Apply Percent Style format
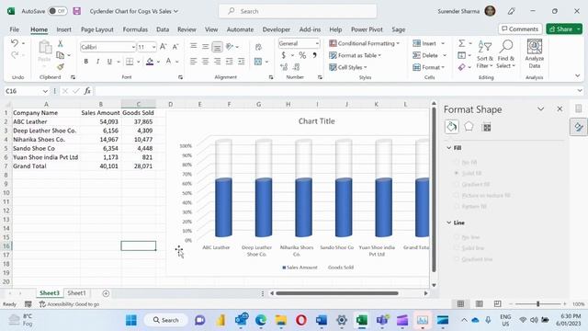 [x=302, y=55]
